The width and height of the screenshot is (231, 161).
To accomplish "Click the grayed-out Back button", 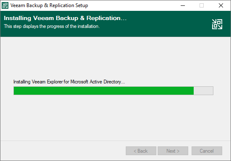I will [141, 151].
